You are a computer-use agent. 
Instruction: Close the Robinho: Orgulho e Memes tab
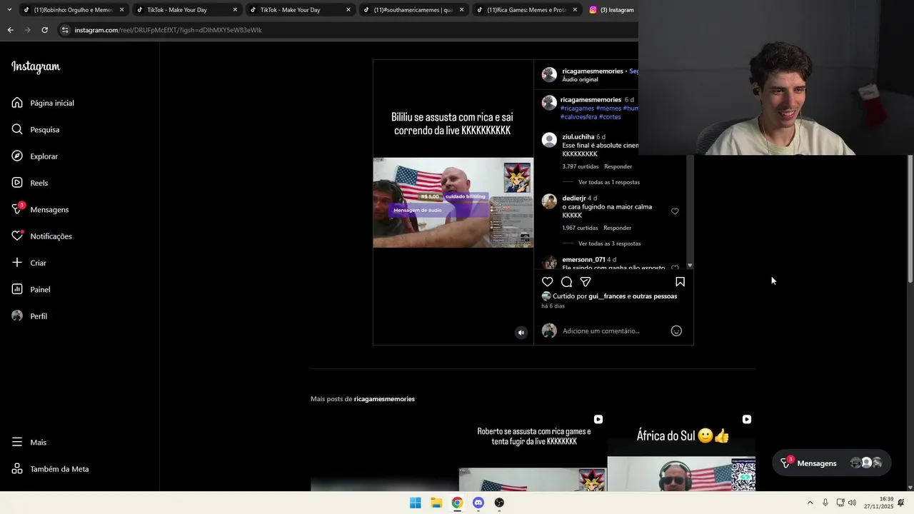tap(121, 10)
